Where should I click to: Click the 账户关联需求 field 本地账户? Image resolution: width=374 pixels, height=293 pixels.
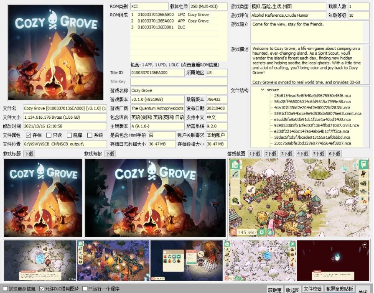point(216,135)
